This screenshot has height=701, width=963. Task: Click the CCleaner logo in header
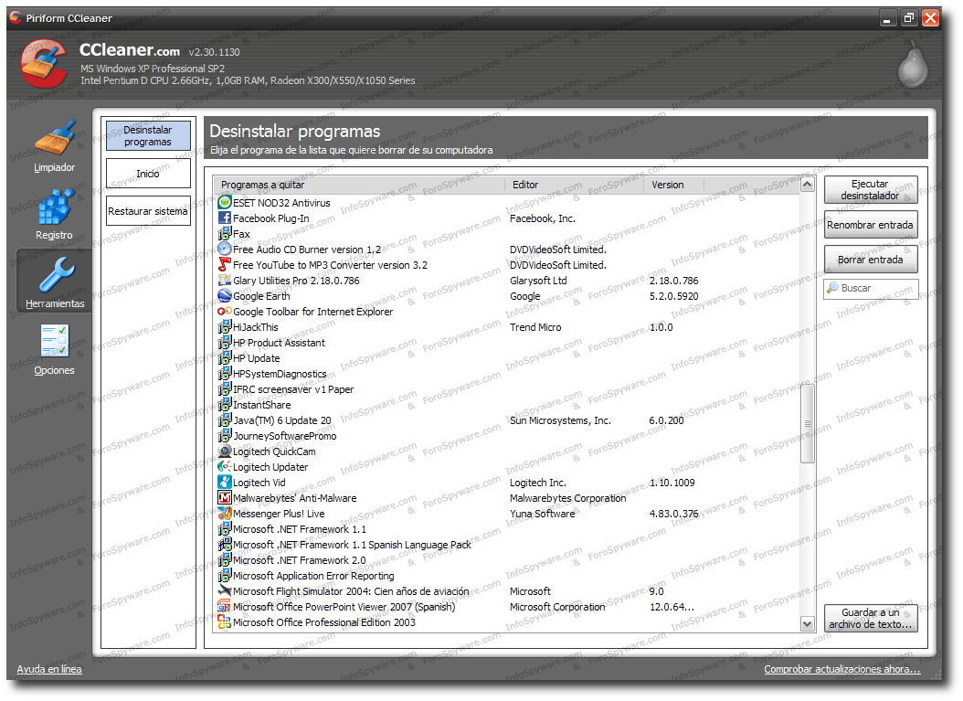pos(44,63)
